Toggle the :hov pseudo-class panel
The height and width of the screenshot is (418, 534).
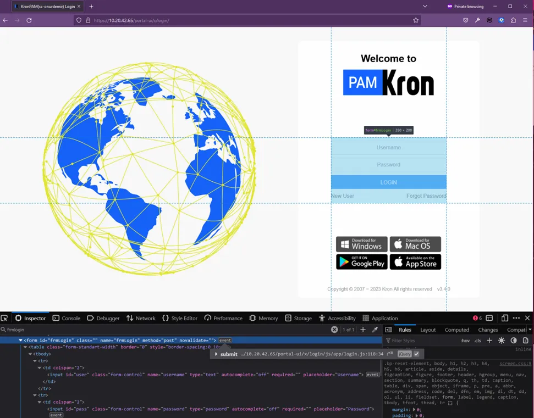click(x=465, y=341)
